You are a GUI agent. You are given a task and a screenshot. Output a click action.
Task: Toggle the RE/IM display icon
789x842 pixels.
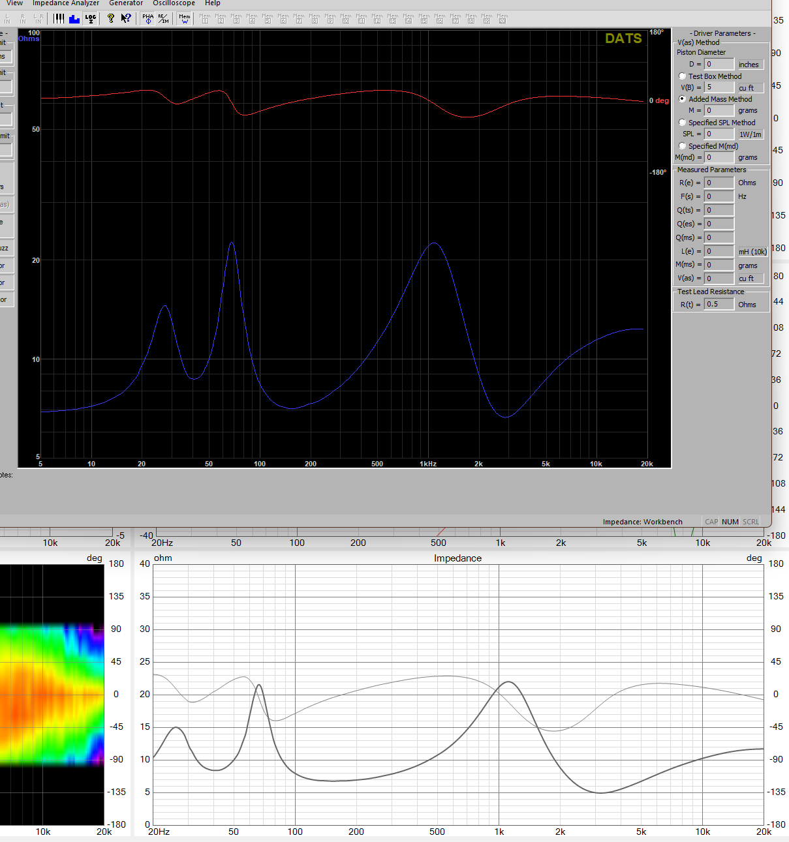tap(163, 19)
